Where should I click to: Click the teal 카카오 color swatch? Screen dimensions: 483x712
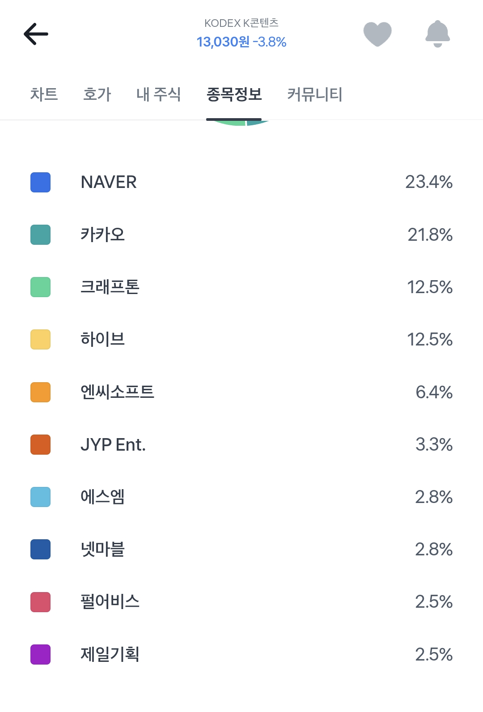pyautogui.click(x=40, y=234)
